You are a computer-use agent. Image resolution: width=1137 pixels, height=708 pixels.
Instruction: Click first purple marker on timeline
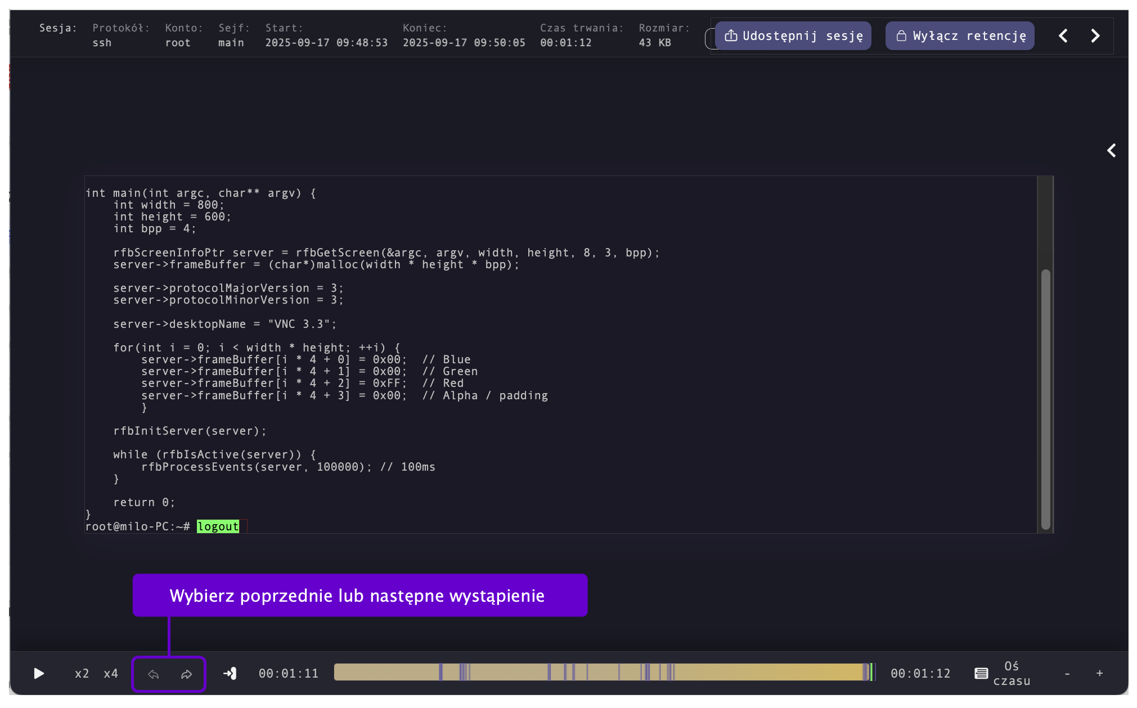coord(441,672)
